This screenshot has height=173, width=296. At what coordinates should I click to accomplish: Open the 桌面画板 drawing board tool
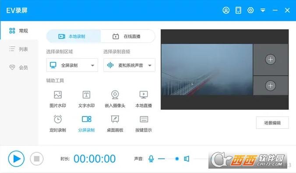[x=115, y=124]
